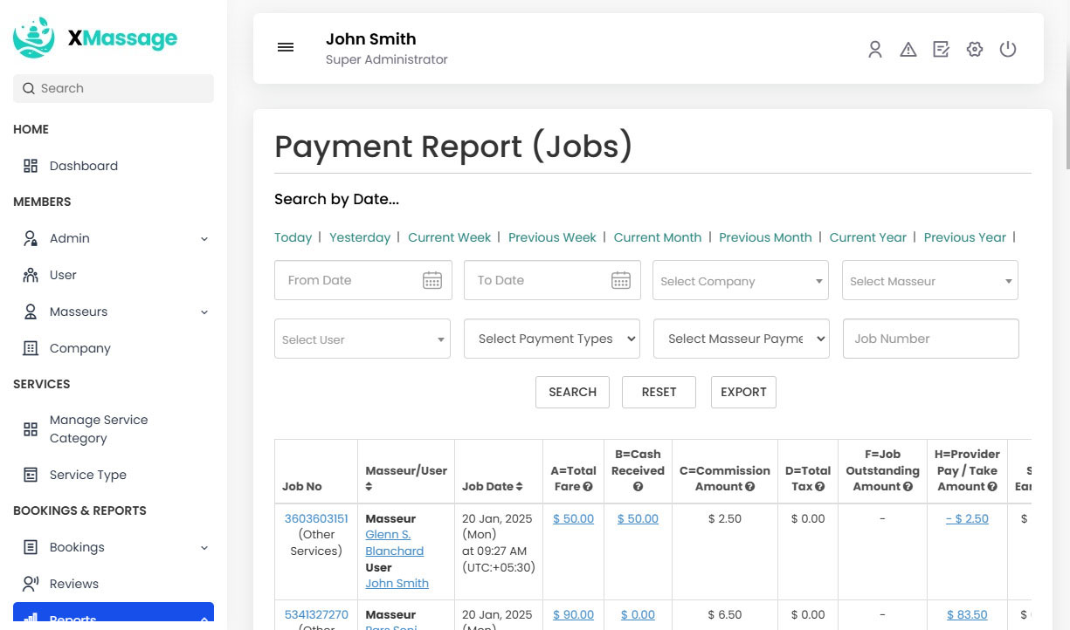Click the Total Fare help icon
This screenshot has height=630, width=1070.
[x=588, y=487]
